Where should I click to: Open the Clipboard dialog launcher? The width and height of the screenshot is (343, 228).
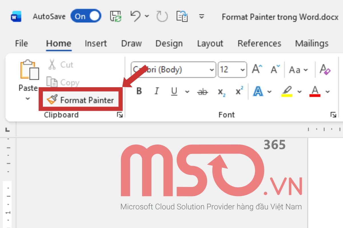(120, 115)
